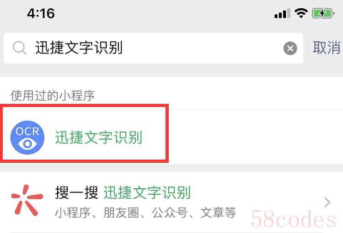Open the blue OCR eye icon

pyautogui.click(x=27, y=137)
